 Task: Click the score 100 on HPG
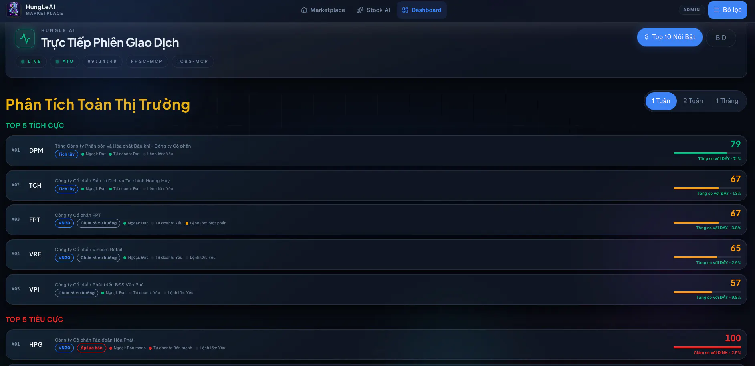[733, 338]
